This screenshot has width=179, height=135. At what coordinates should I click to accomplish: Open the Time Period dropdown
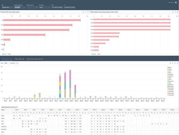pos(45,7)
